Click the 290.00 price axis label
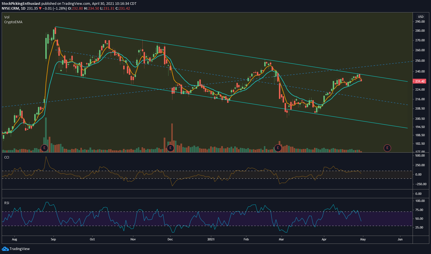Image resolution: width=431 pixels, height=254 pixels. (420, 22)
